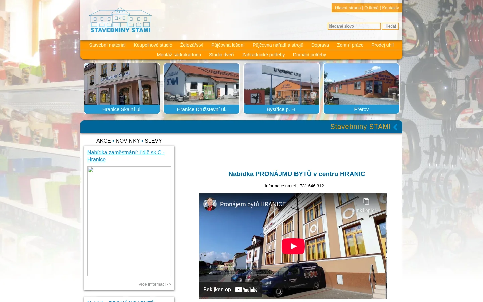Open Montáž sádrokartonu menu item
This screenshot has height=302, width=483.
pos(179,55)
